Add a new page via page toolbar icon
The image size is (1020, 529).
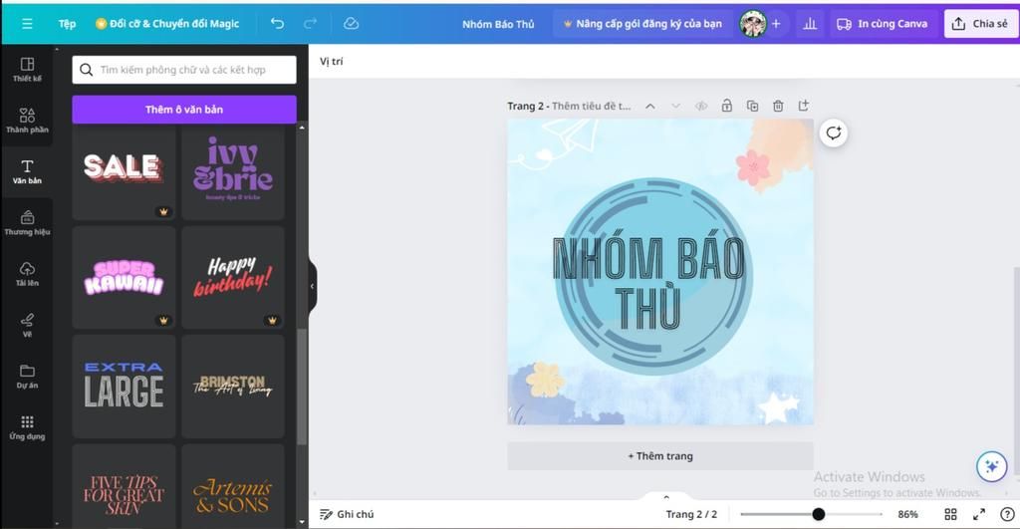click(x=804, y=106)
